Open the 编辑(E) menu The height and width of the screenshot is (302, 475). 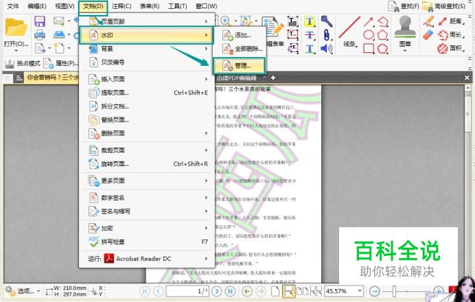(36, 6)
